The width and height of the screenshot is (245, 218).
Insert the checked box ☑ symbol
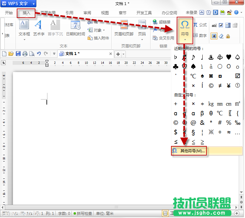[237, 76]
